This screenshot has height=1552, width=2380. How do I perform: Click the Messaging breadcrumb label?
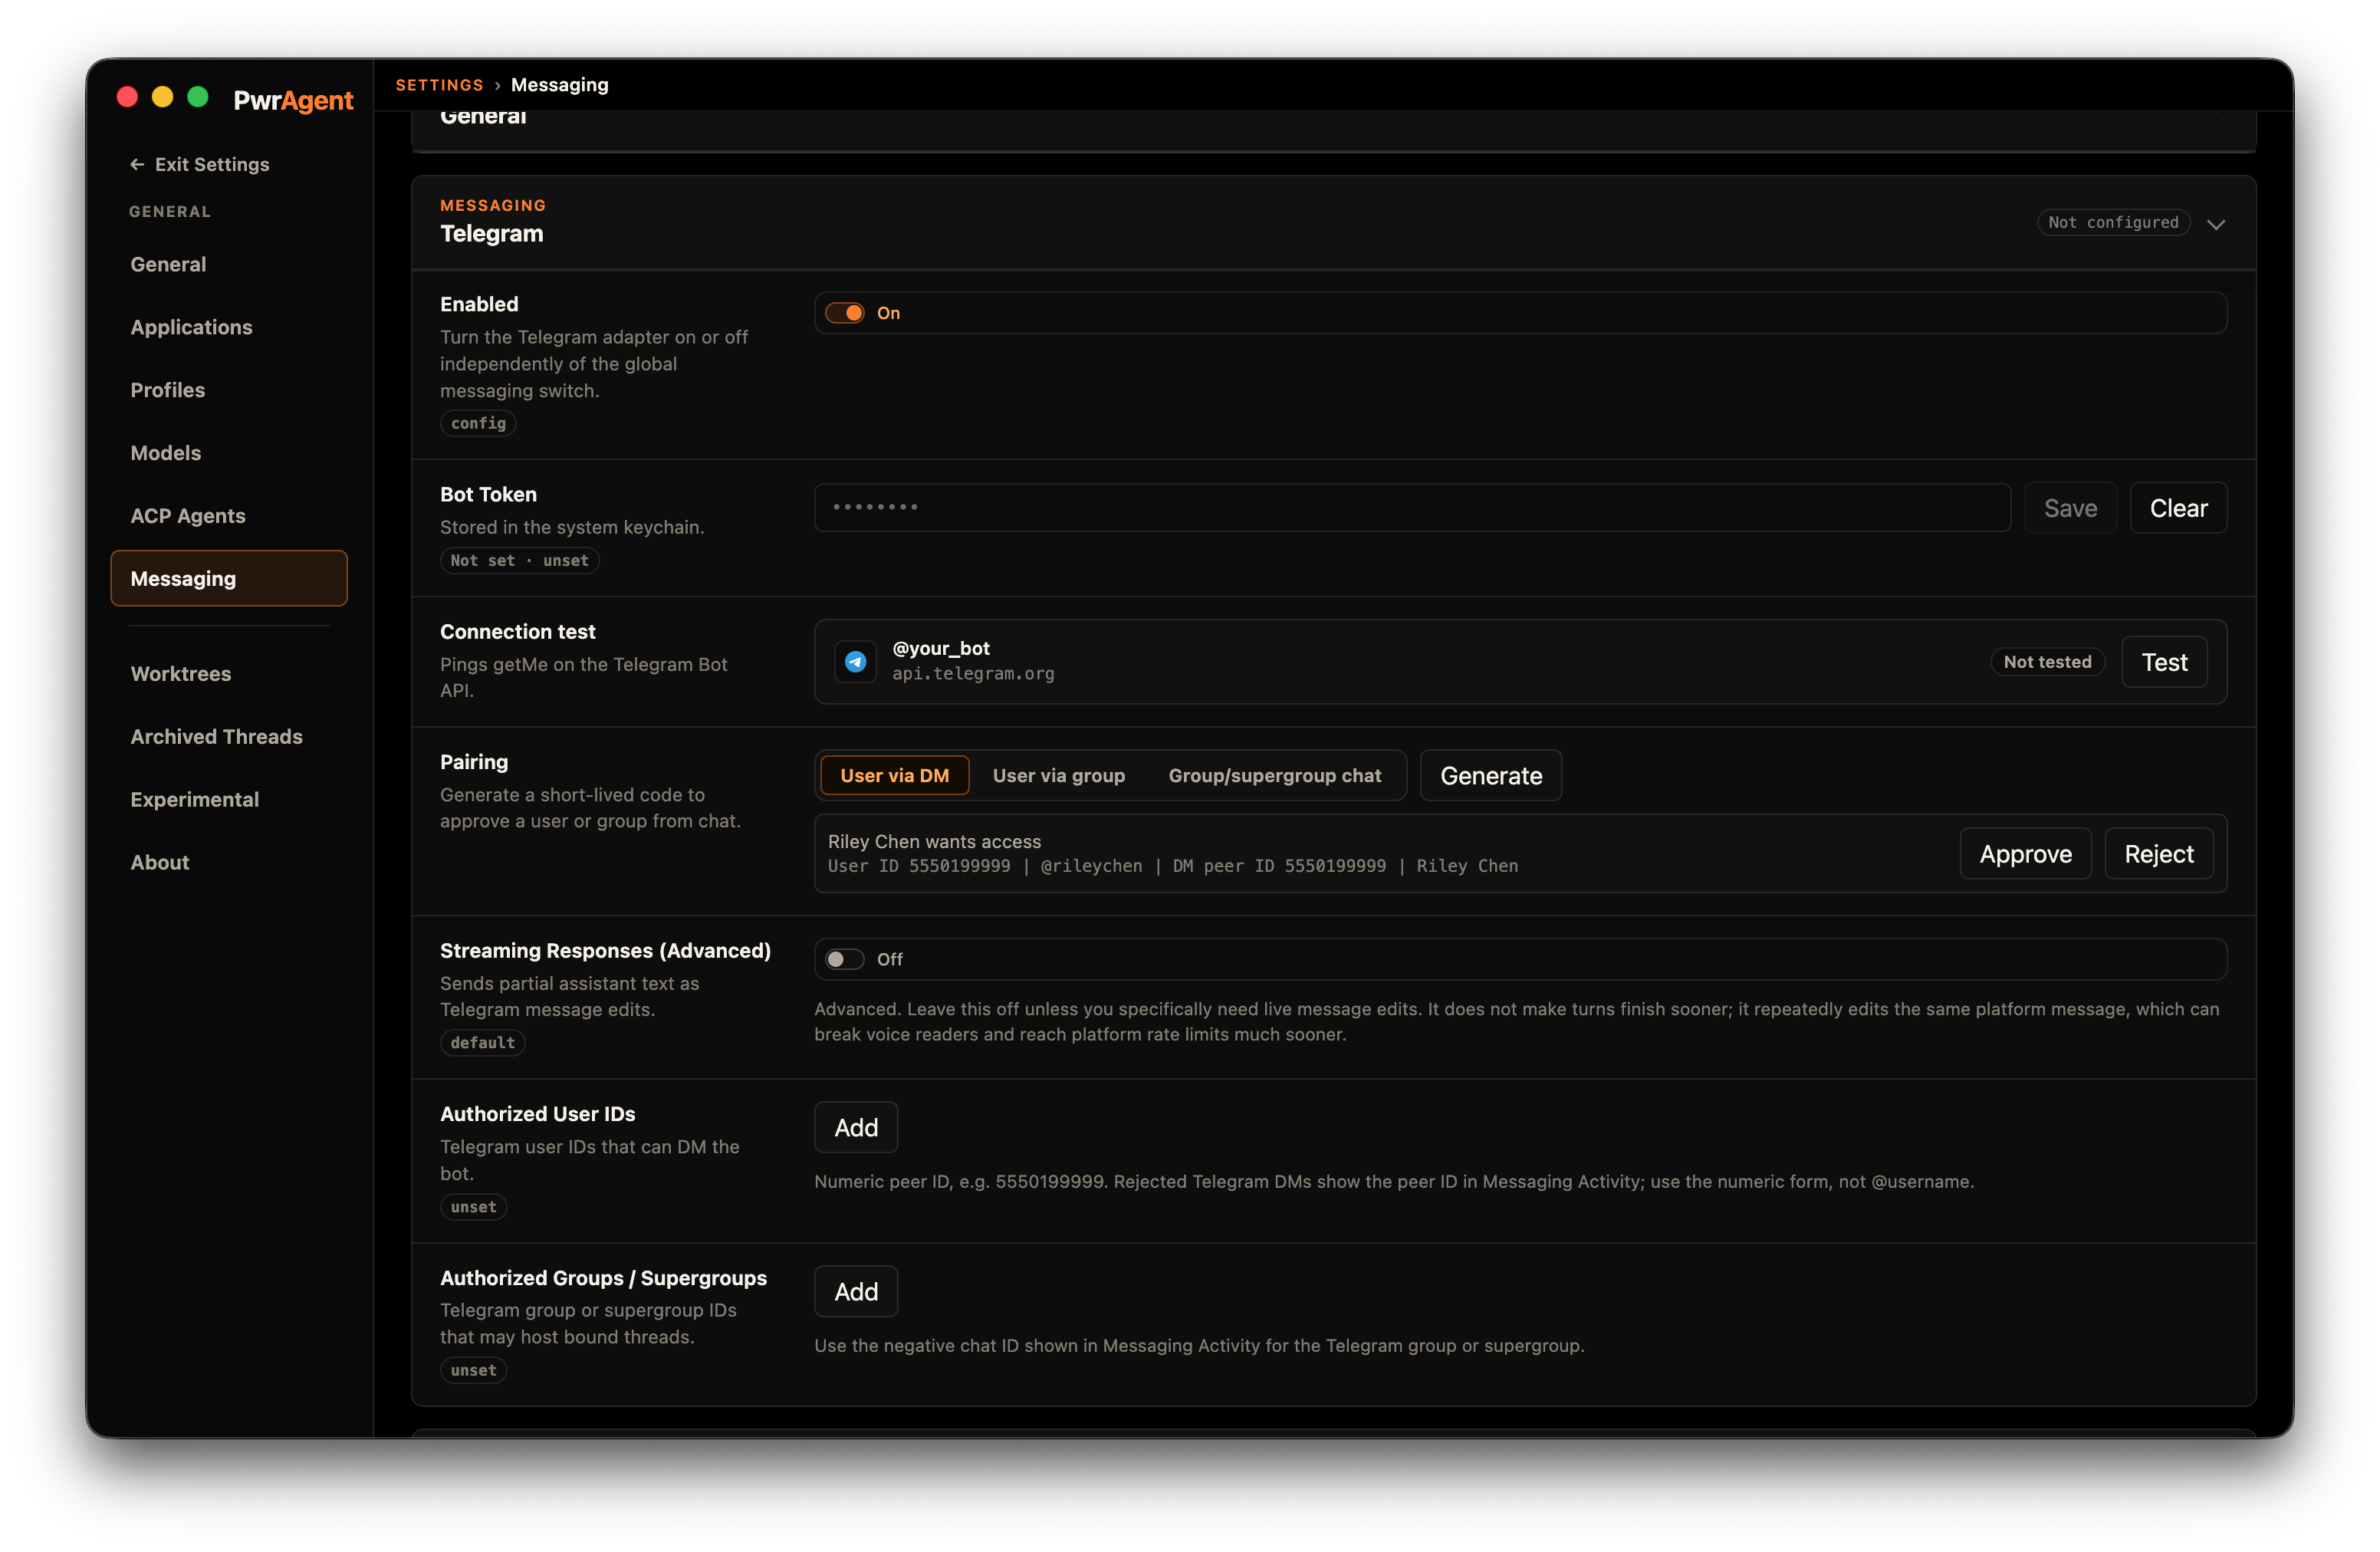tap(559, 85)
